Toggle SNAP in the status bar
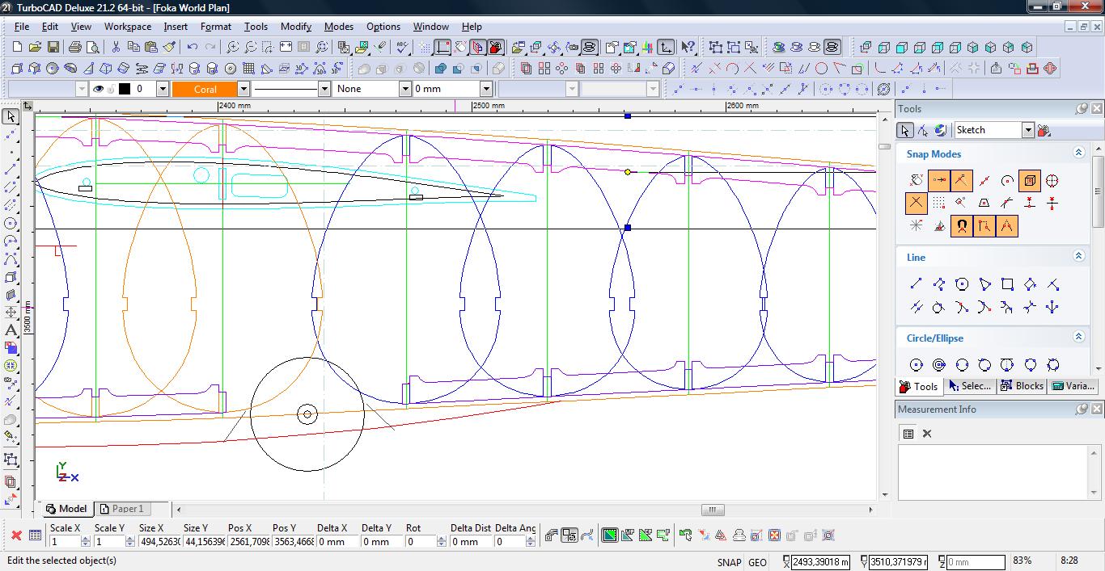Viewport: 1105px width, 571px height. point(728,562)
